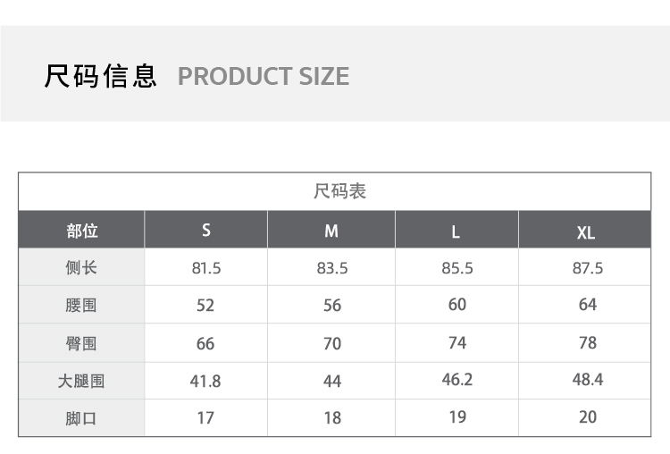Click the thigh value 41.8 cell
Viewport: 670px width, 454px height.
[205, 381]
